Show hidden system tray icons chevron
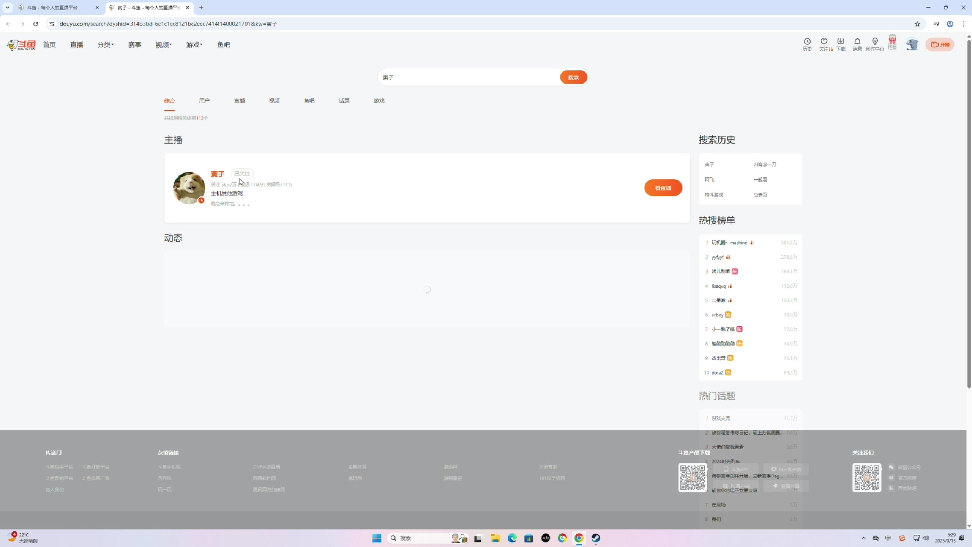This screenshot has height=547, width=972. (x=863, y=538)
